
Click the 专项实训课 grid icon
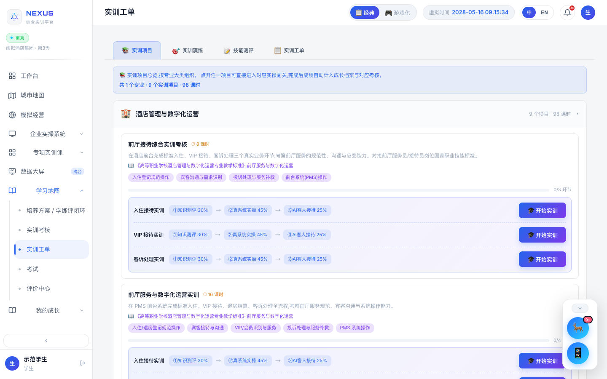(x=12, y=152)
